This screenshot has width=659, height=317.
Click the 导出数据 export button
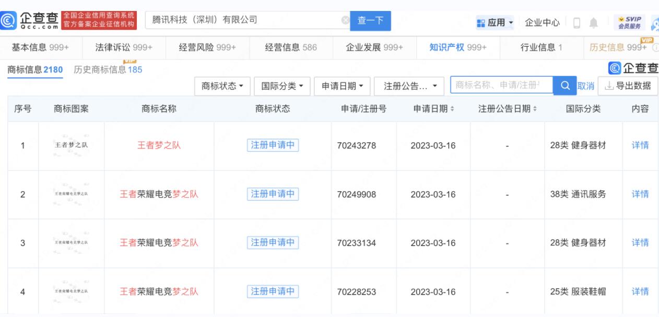[628, 86]
